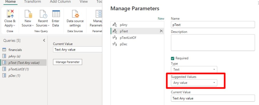Viewport: 259px width, 105px height.
Task: Select the pTextListOf (1) query
Action: click(19, 69)
